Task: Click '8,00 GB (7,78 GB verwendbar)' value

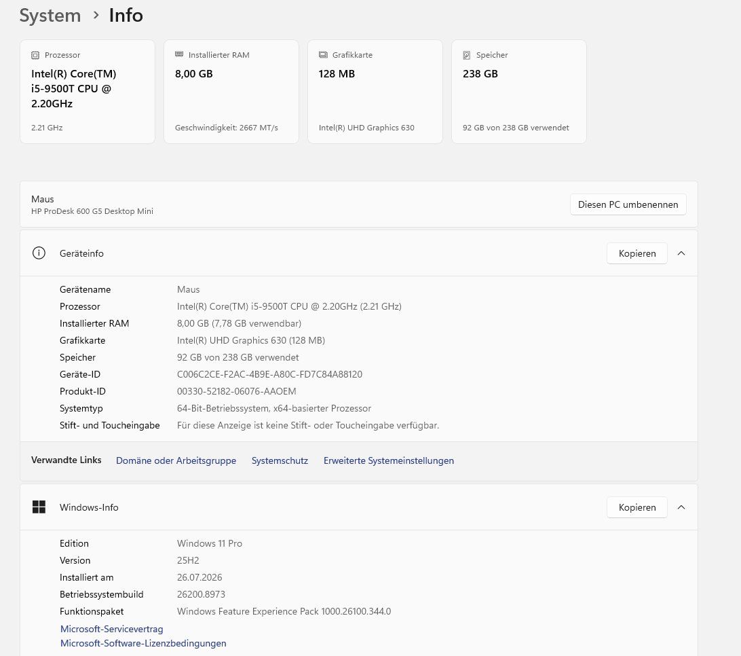Action: click(x=239, y=323)
